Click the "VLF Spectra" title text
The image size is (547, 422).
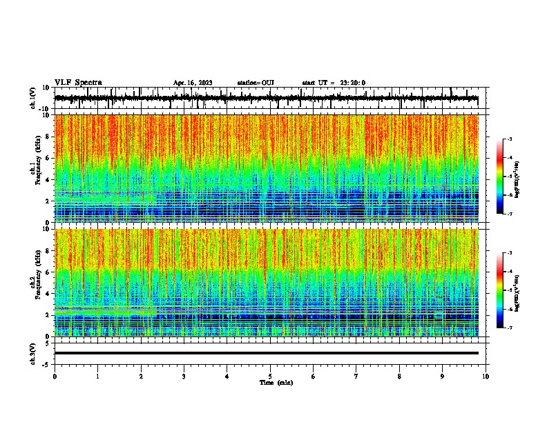pyautogui.click(x=78, y=83)
